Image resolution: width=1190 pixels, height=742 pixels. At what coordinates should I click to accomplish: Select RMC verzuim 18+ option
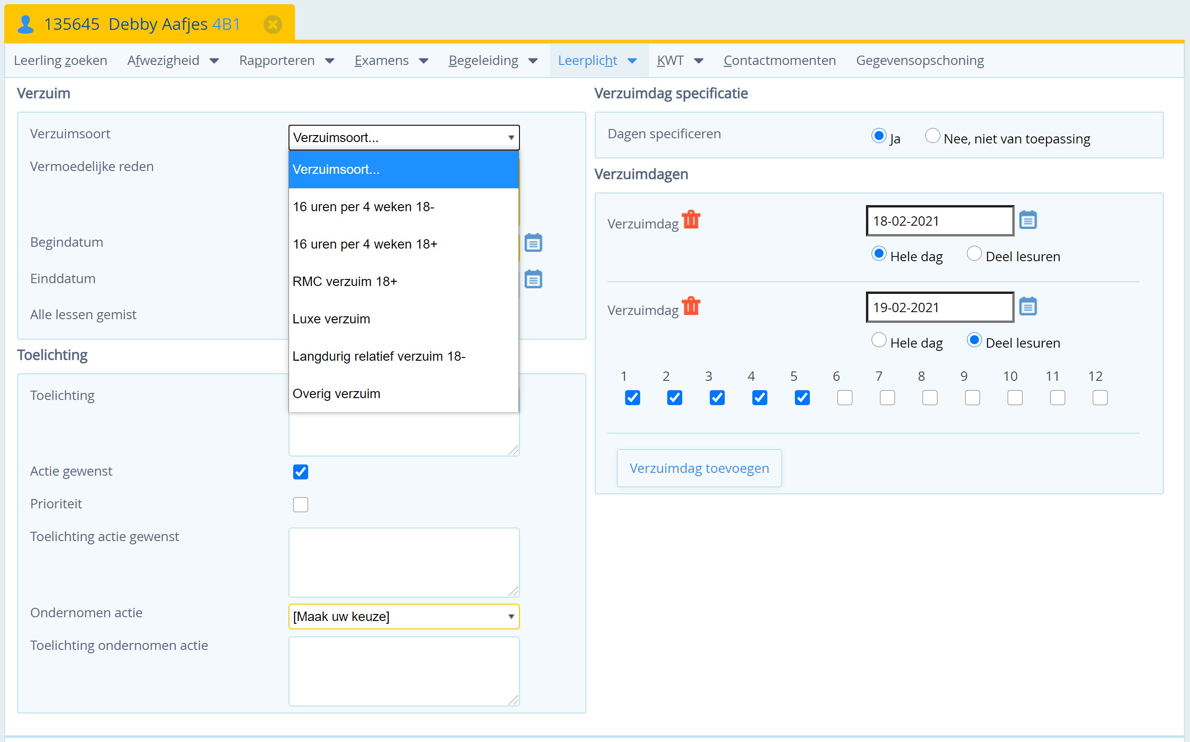point(404,281)
